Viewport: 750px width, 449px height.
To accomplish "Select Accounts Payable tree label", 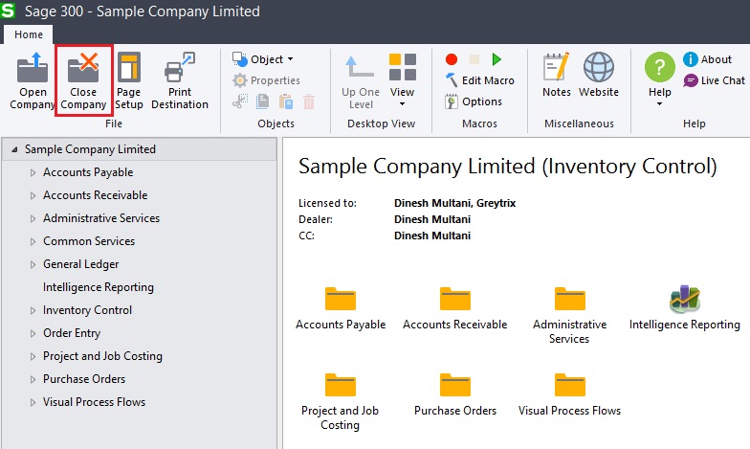I will coord(88,172).
